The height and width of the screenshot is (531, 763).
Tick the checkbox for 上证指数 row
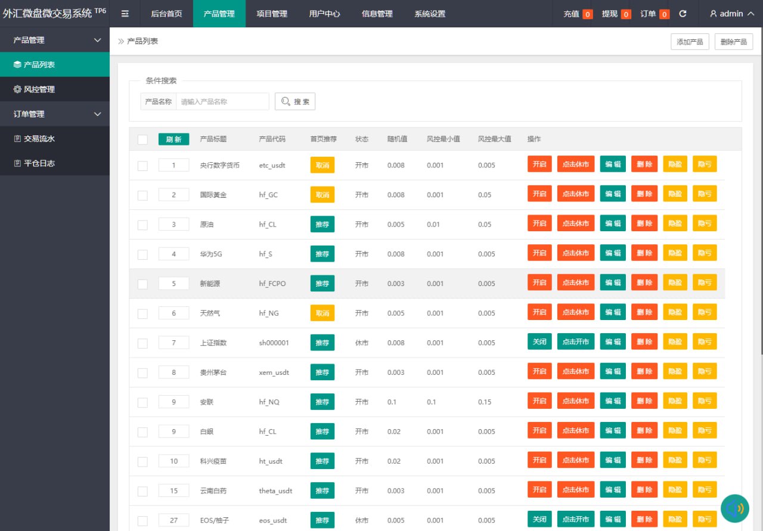coord(142,343)
